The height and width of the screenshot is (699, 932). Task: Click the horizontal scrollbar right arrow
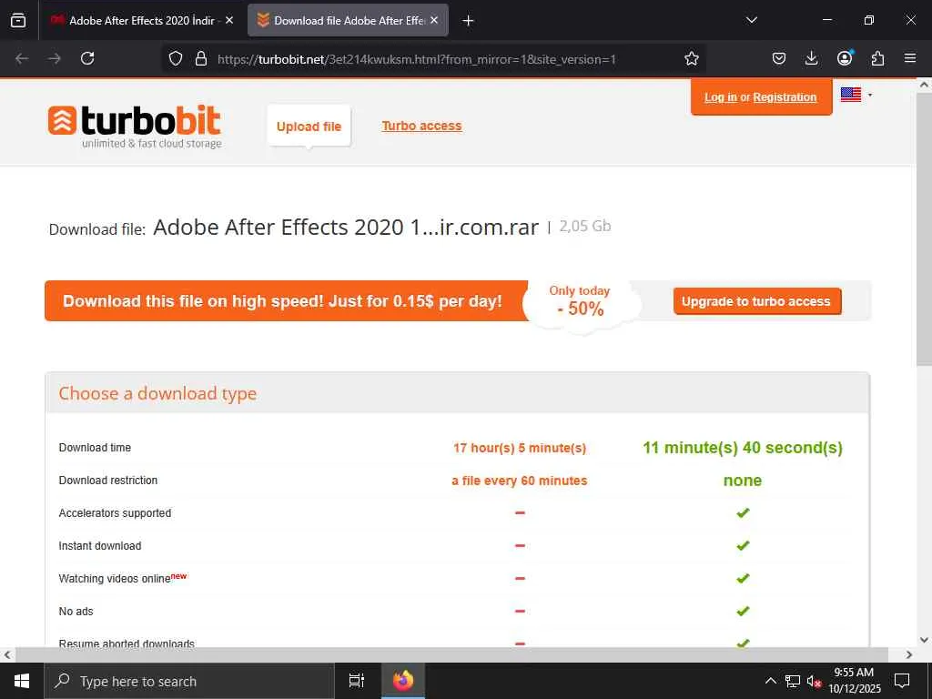pyautogui.click(x=909, y=655)
